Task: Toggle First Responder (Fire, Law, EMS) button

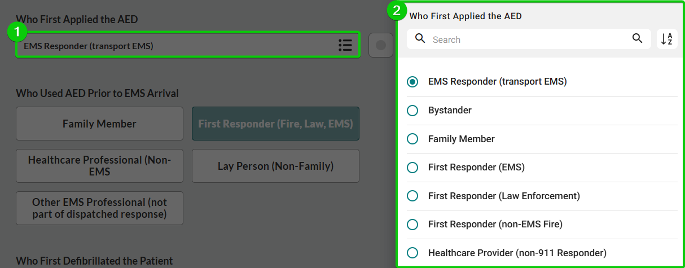Action: 275,124
